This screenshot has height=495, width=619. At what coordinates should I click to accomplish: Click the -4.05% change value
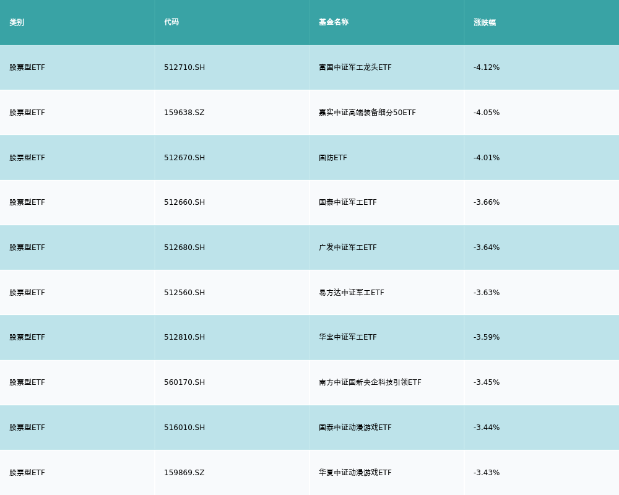487,113
